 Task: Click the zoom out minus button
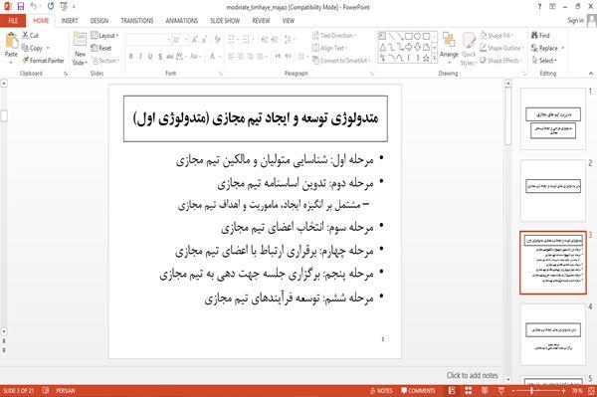coord(513,390)
